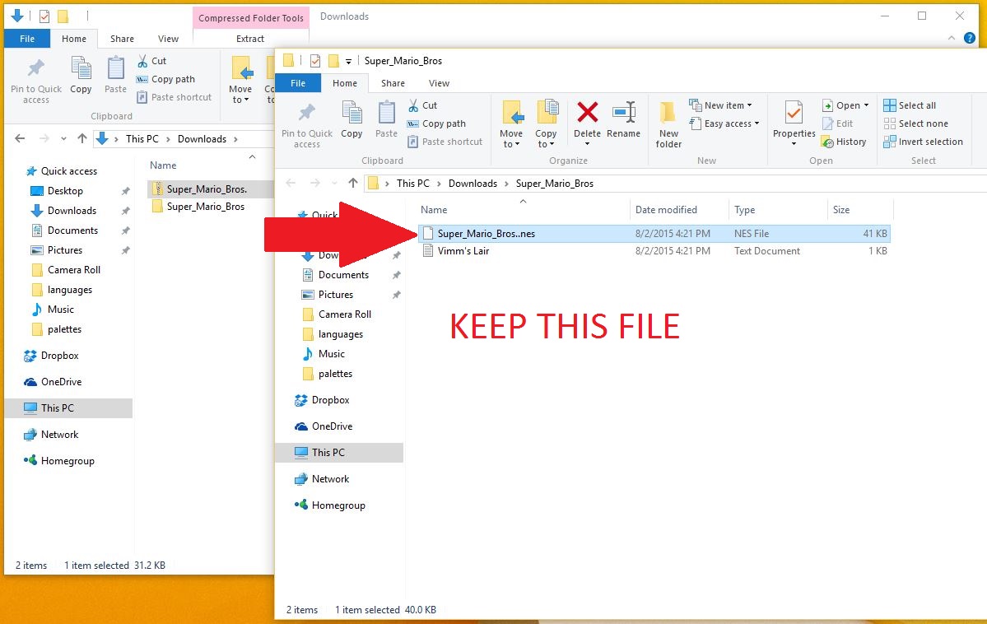Open Music in Super_Mario_Bros window sidebar

coord(331,354)
